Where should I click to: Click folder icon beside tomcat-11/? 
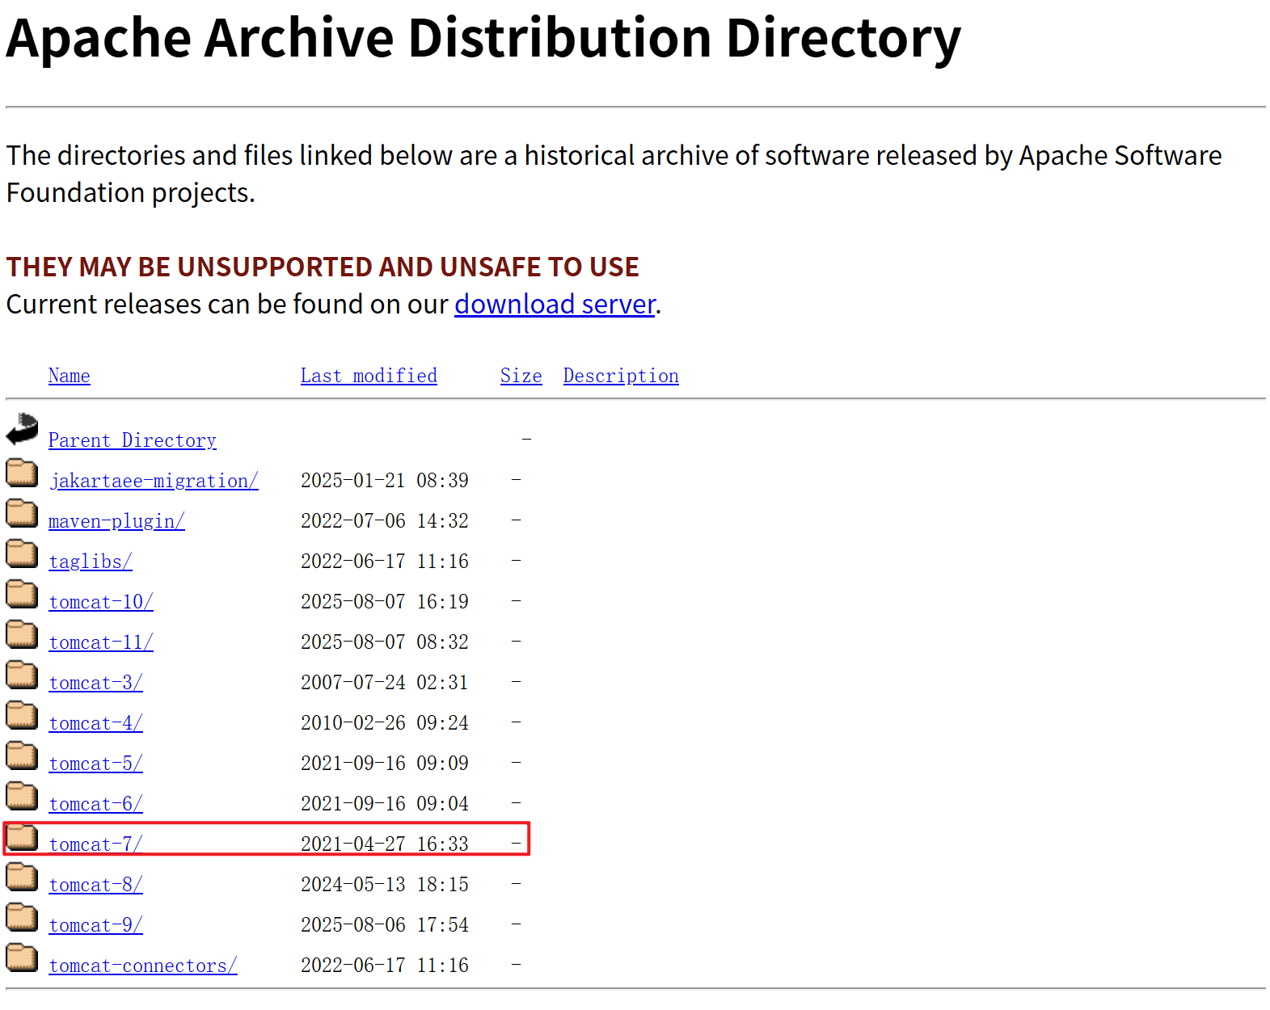coord(22,634)
